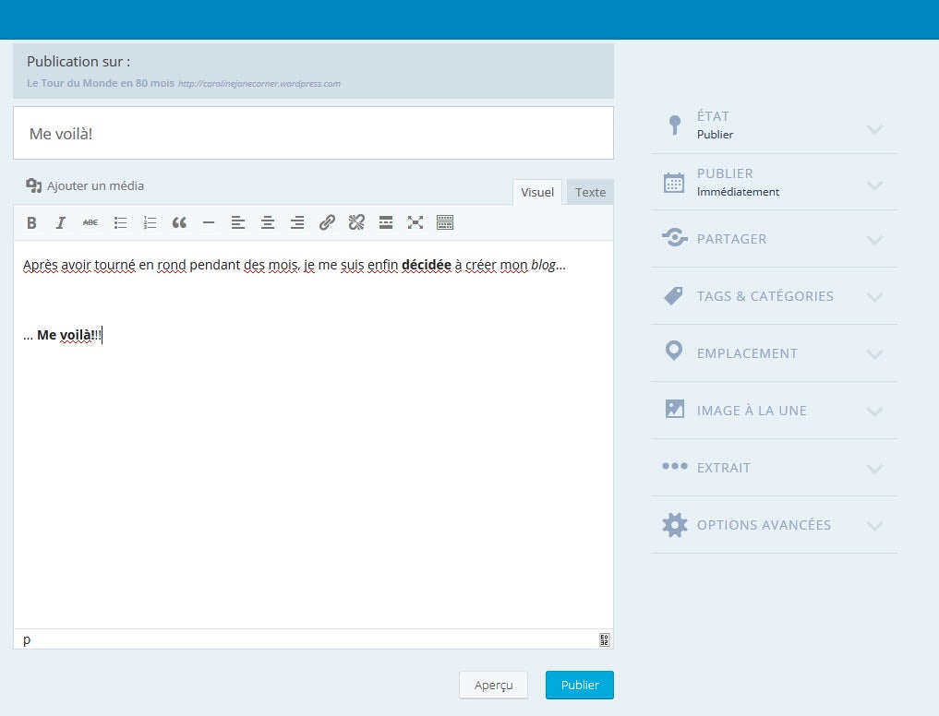Apply blockquote formatting
This screenshot has height=716, width=939.
click(x=179, y=222)
